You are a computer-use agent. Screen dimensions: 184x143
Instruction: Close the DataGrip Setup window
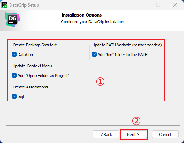point(175,5)
